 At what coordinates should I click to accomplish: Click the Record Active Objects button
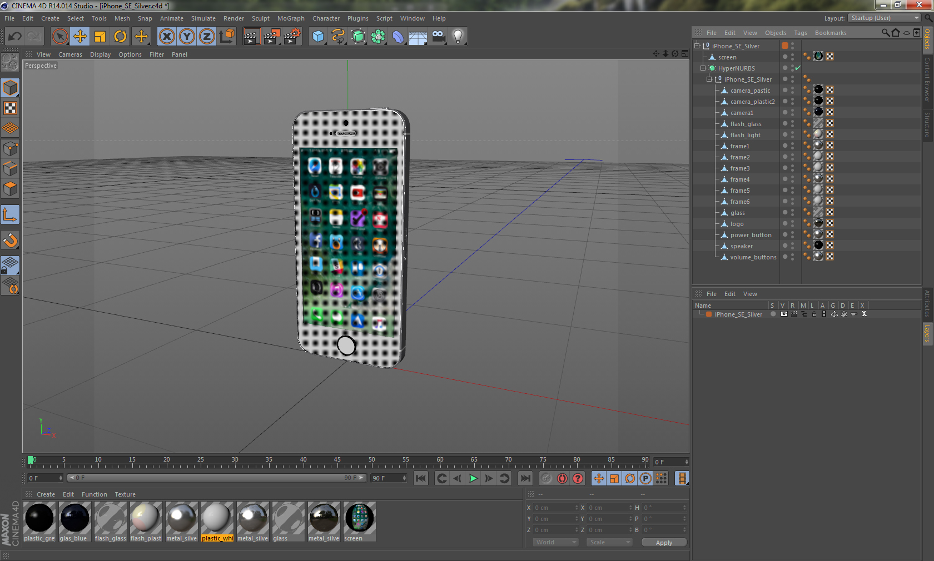click(547, 478)
